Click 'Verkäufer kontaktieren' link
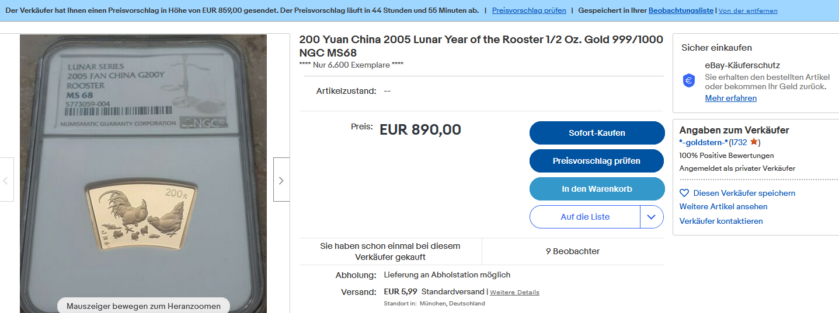839x313 pixels. (720, 221)
